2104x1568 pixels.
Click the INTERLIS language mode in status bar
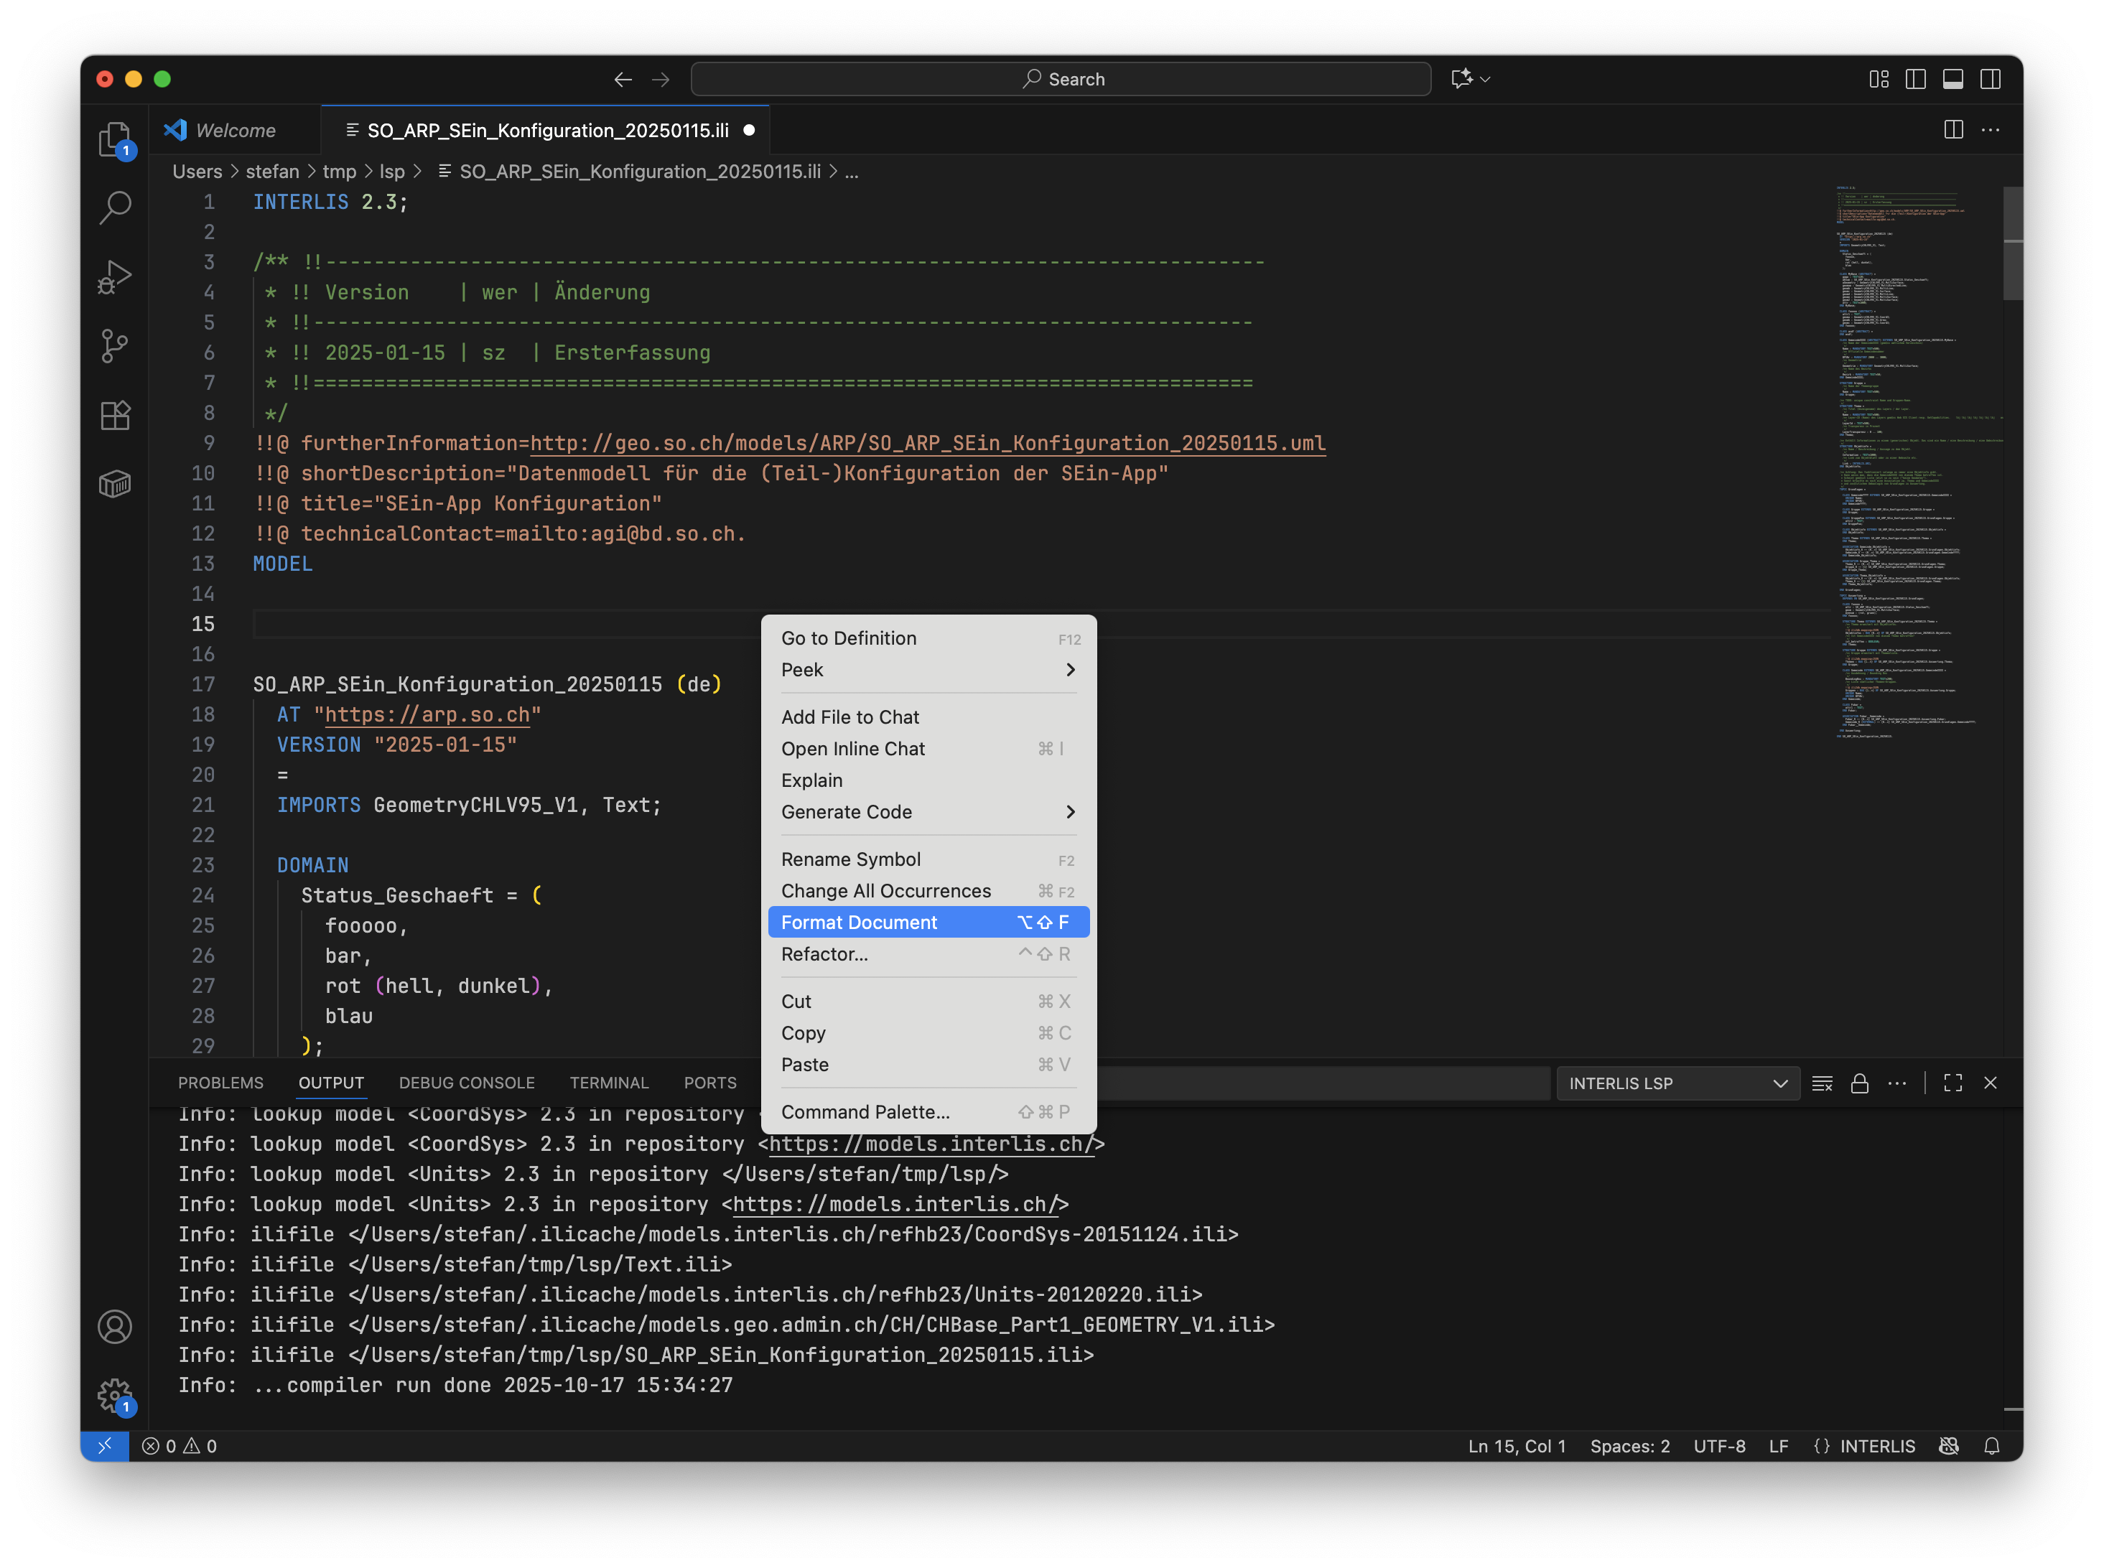[x=1877, y=1445]
